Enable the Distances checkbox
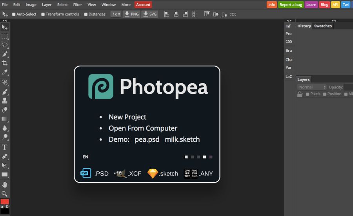This screenshot has width=353, height=216. pos(86,14)
